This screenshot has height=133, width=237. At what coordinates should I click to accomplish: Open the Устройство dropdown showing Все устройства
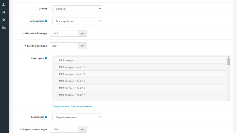[77, 21]
